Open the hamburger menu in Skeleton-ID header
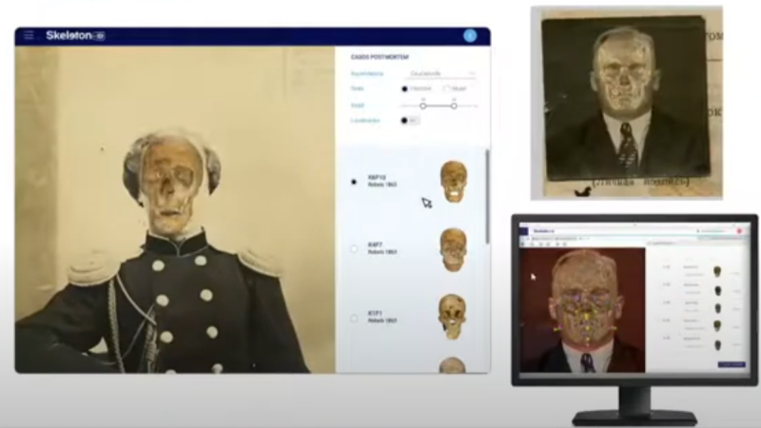761x428 pixels. point(29,35)
